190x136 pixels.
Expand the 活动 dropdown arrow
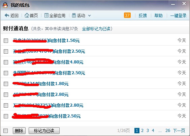(89, 16)
